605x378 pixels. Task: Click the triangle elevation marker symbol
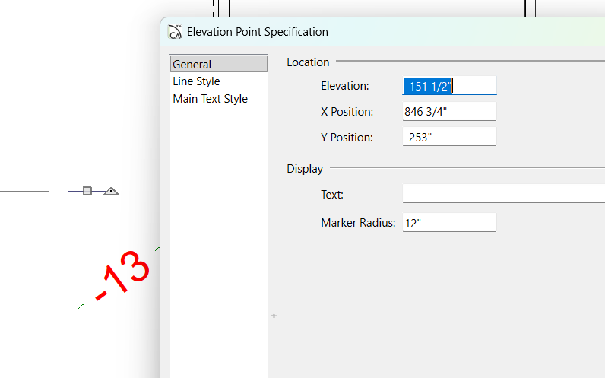(111, 191)
